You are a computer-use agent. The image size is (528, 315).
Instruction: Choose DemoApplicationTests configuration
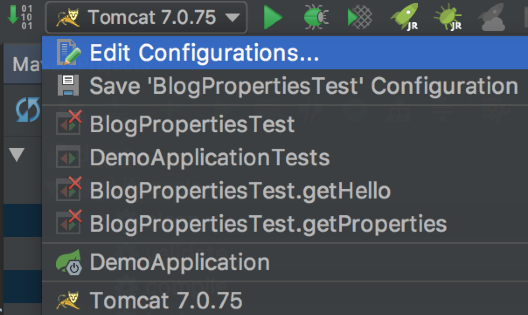tap(209, 157)
